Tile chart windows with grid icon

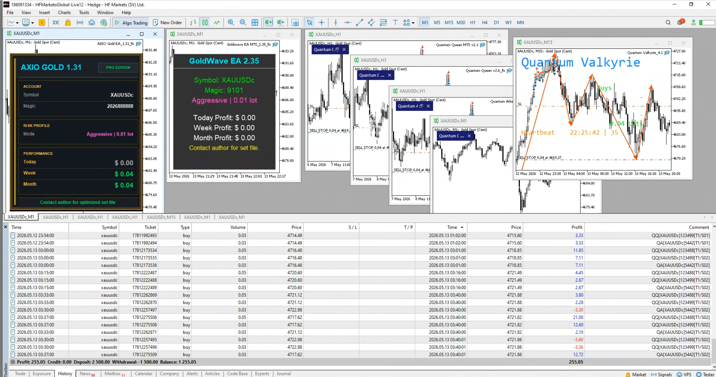pos(255,22)
